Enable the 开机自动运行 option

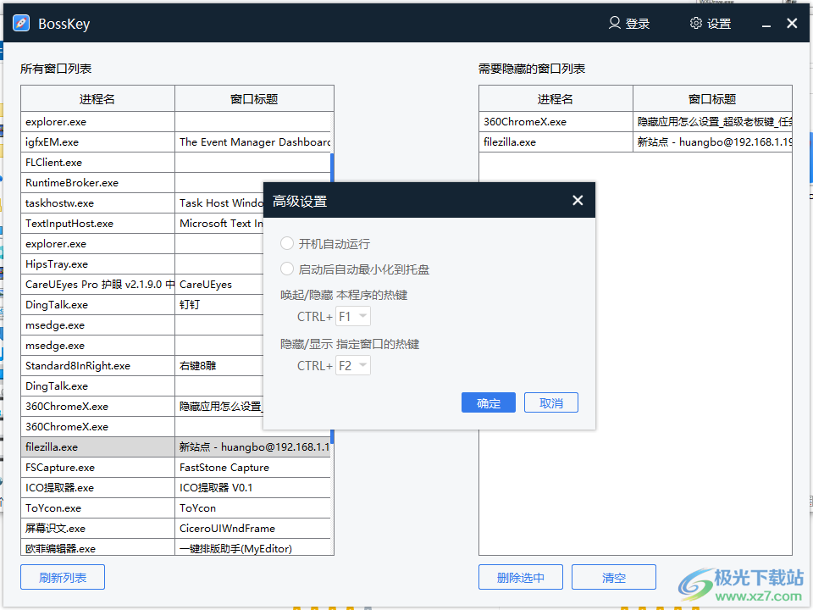[287, 243]
